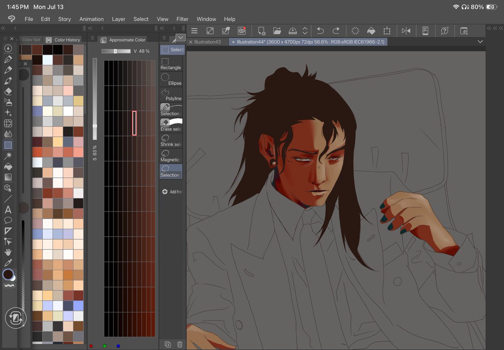Screen dimensions: 504x350
Task: Click the Undo arrow in command bar
Action: pyautogui.click(x=320, y=31)
